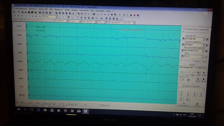Open the Настройки menu

point(100,11)
